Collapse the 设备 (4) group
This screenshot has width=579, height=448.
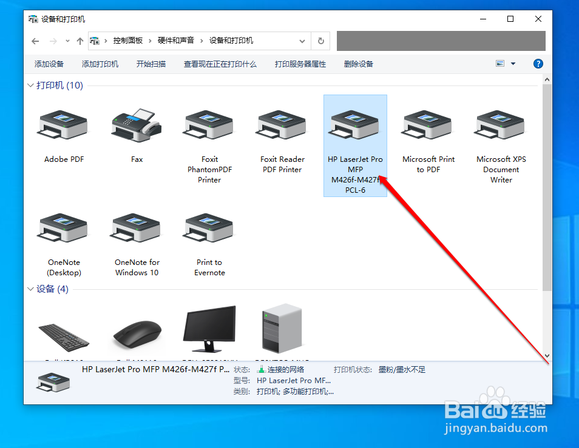click(30, 289)
